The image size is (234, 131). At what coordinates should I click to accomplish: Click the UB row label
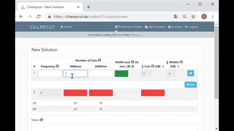34,109
